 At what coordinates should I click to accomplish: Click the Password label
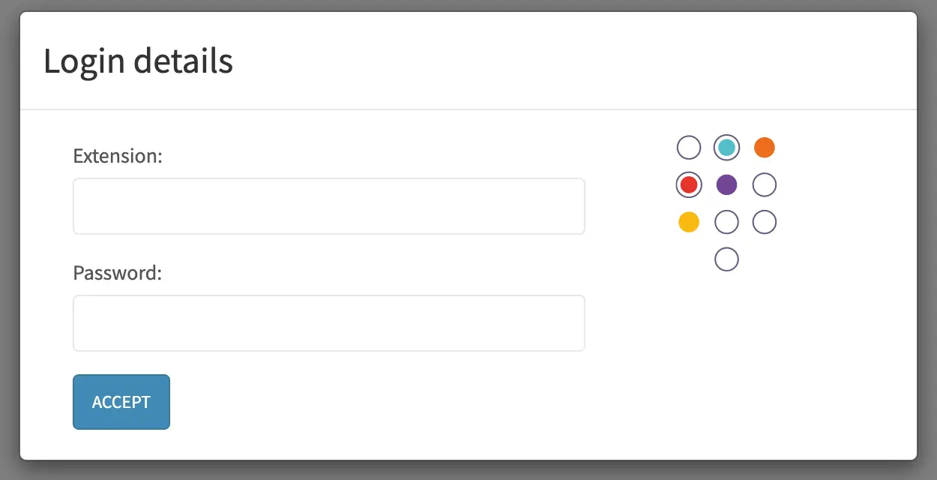[116, 273]
